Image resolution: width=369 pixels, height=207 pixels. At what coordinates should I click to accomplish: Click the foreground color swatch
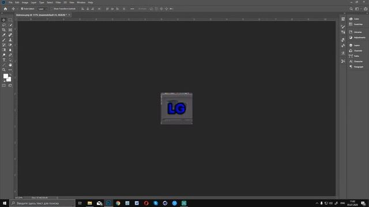(x=5, y=76)
